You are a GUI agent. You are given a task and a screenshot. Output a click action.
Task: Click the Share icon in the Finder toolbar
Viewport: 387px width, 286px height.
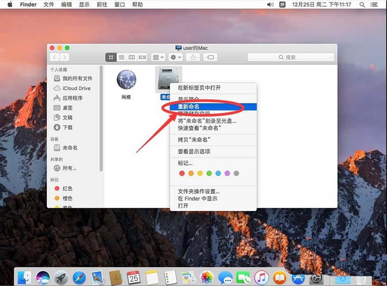pos(193,57)
